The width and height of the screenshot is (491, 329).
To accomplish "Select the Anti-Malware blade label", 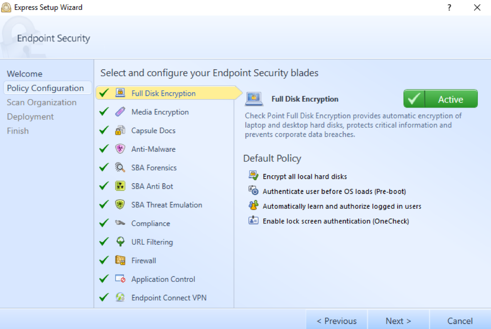I will pos(153,149).
